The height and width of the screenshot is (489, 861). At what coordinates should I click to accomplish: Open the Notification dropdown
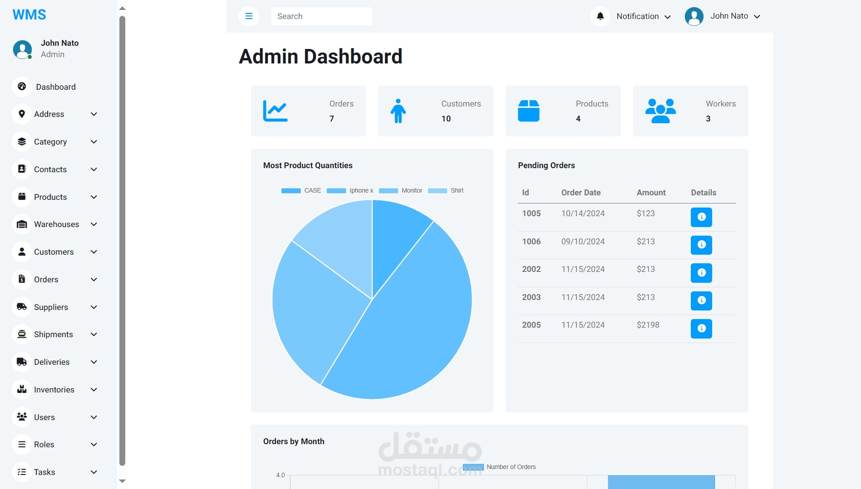(x=631, y=16)
